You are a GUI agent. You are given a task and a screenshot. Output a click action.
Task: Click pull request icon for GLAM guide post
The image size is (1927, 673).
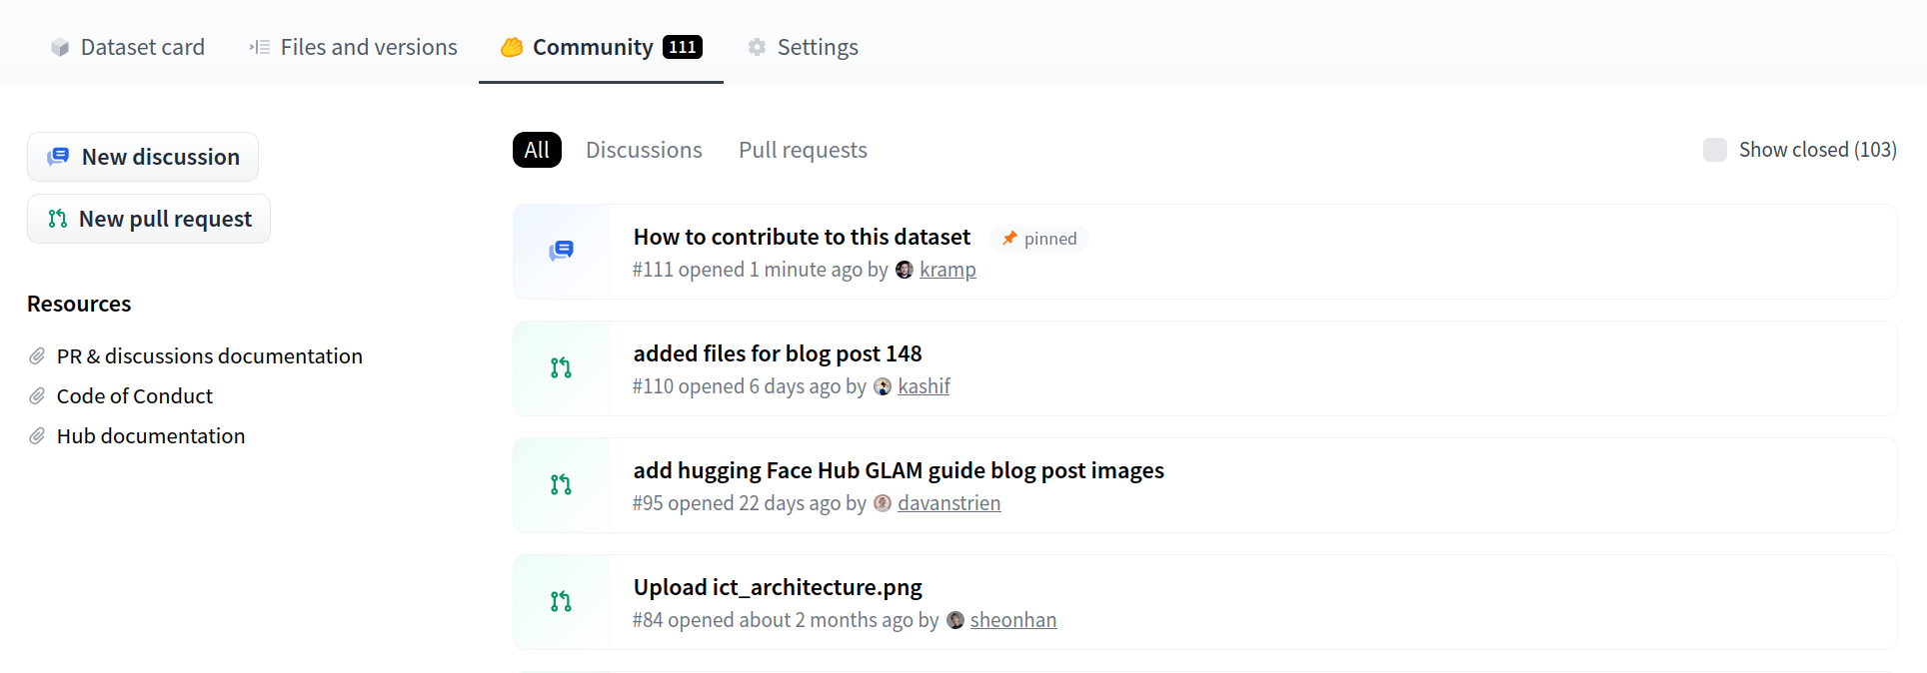coord(561,485)
